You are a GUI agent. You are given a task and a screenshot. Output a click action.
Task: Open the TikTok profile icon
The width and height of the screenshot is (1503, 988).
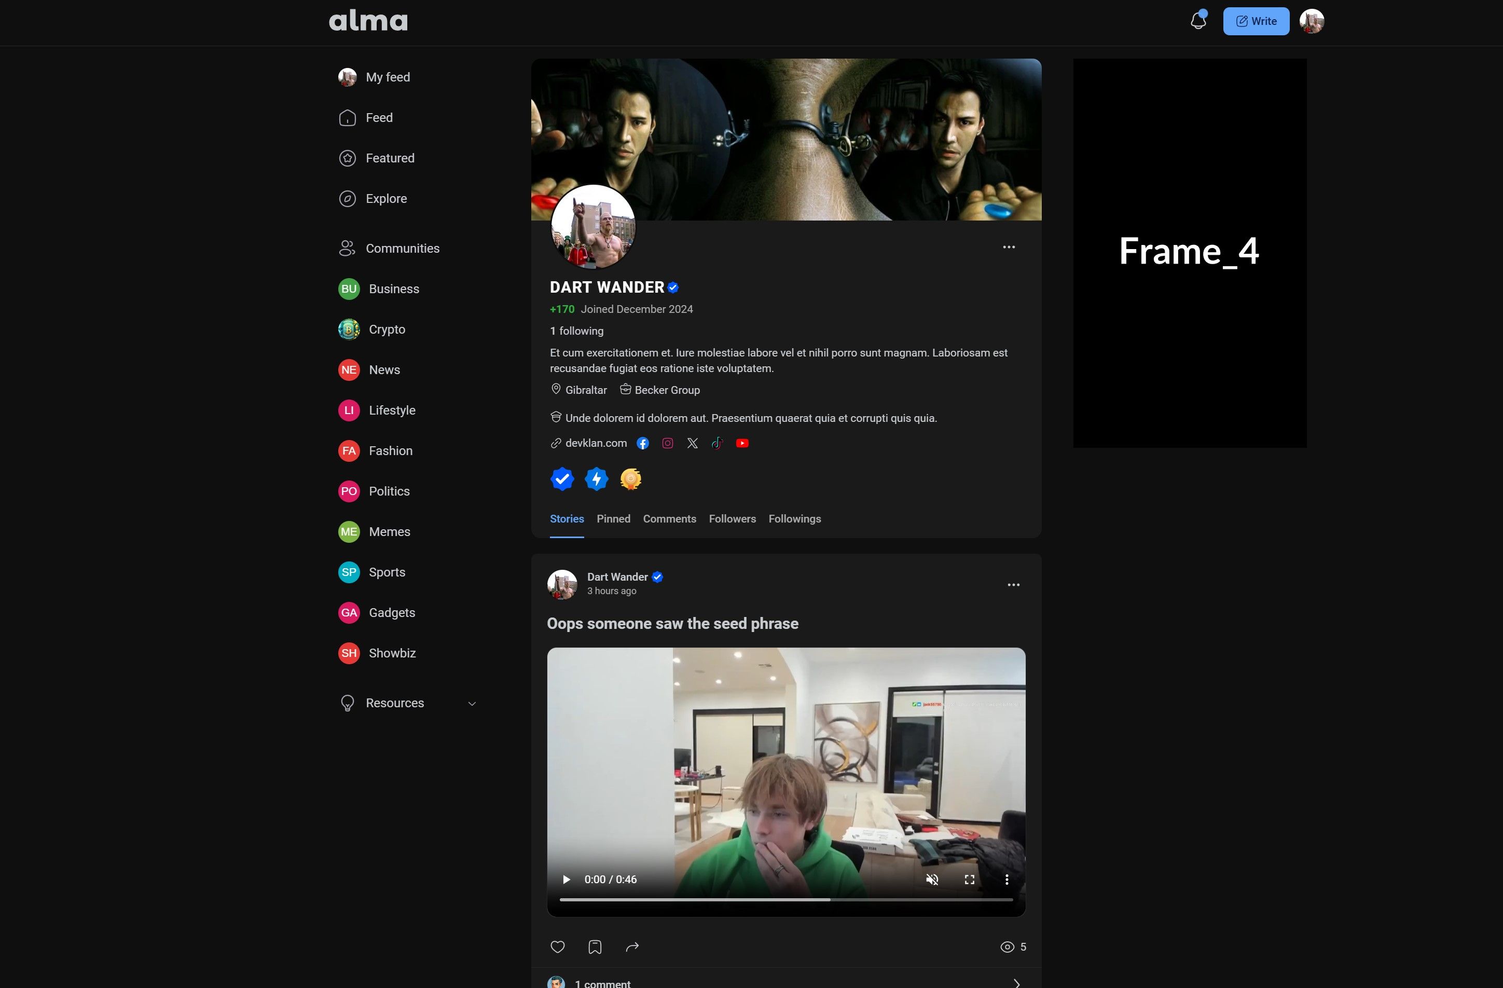click(717, 444)
